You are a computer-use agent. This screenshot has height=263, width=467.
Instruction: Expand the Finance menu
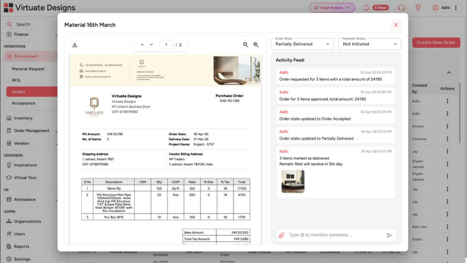point(31,34)
